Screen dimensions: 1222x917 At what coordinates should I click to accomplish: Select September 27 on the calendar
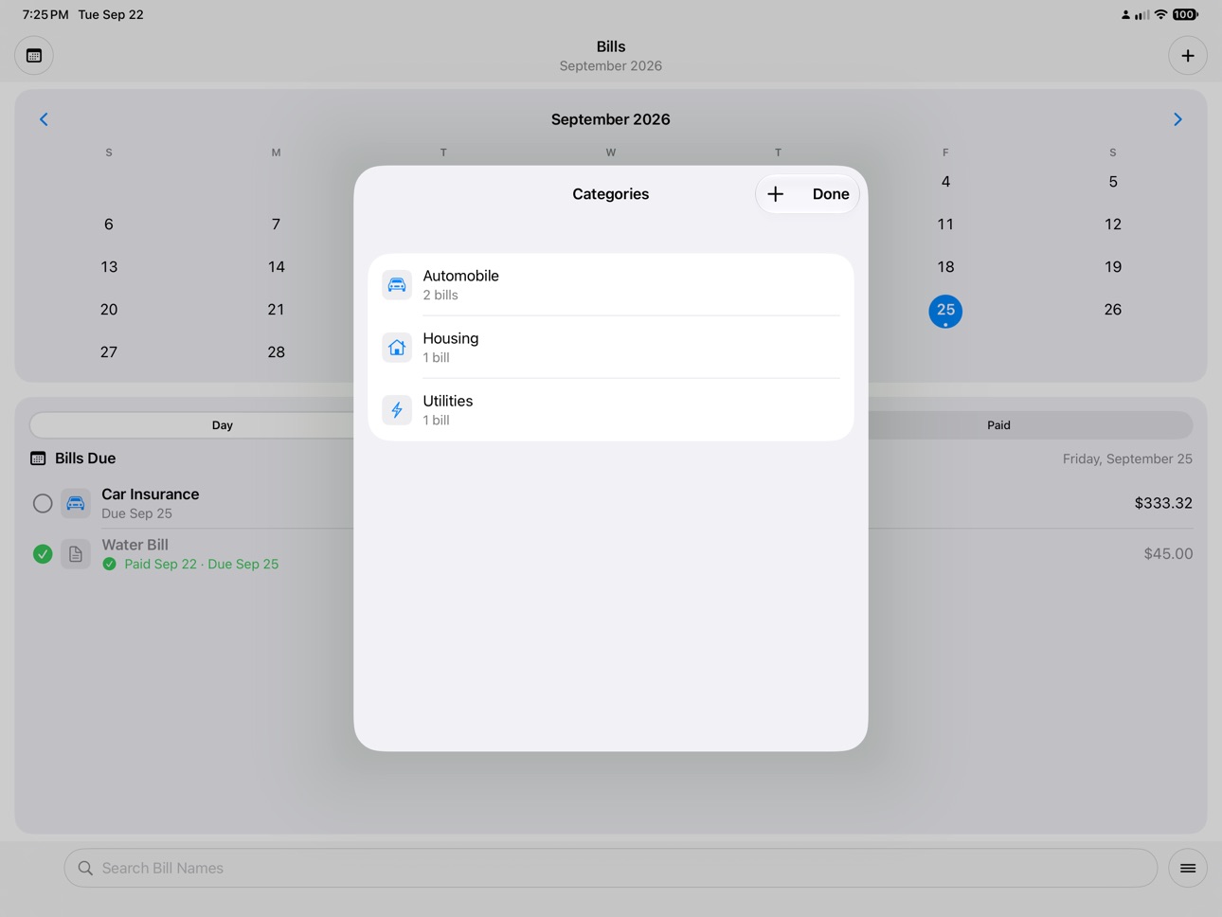point(109,352)
